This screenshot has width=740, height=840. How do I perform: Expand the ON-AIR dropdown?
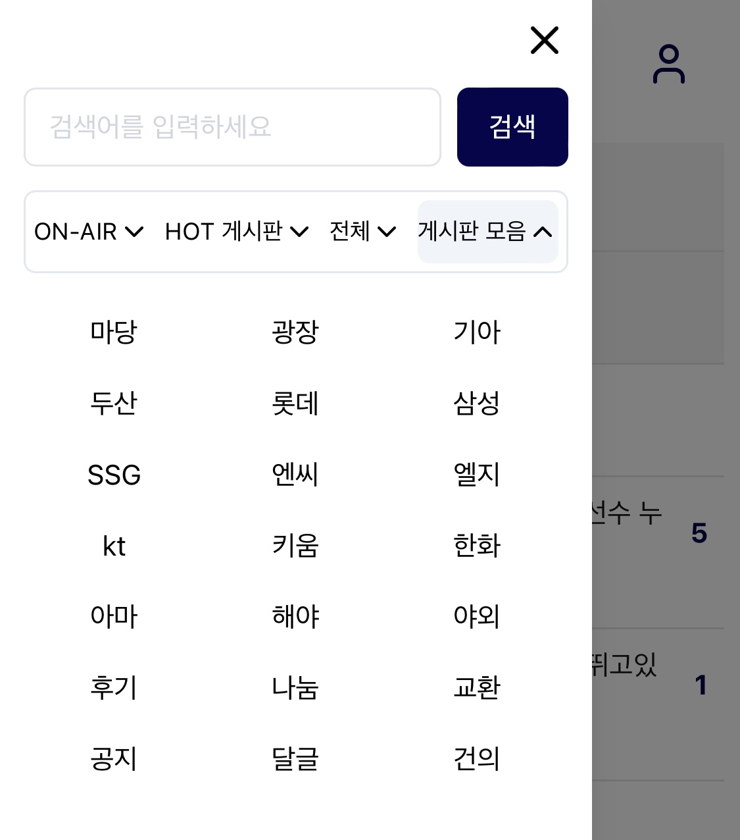click(x=89, y=232)
